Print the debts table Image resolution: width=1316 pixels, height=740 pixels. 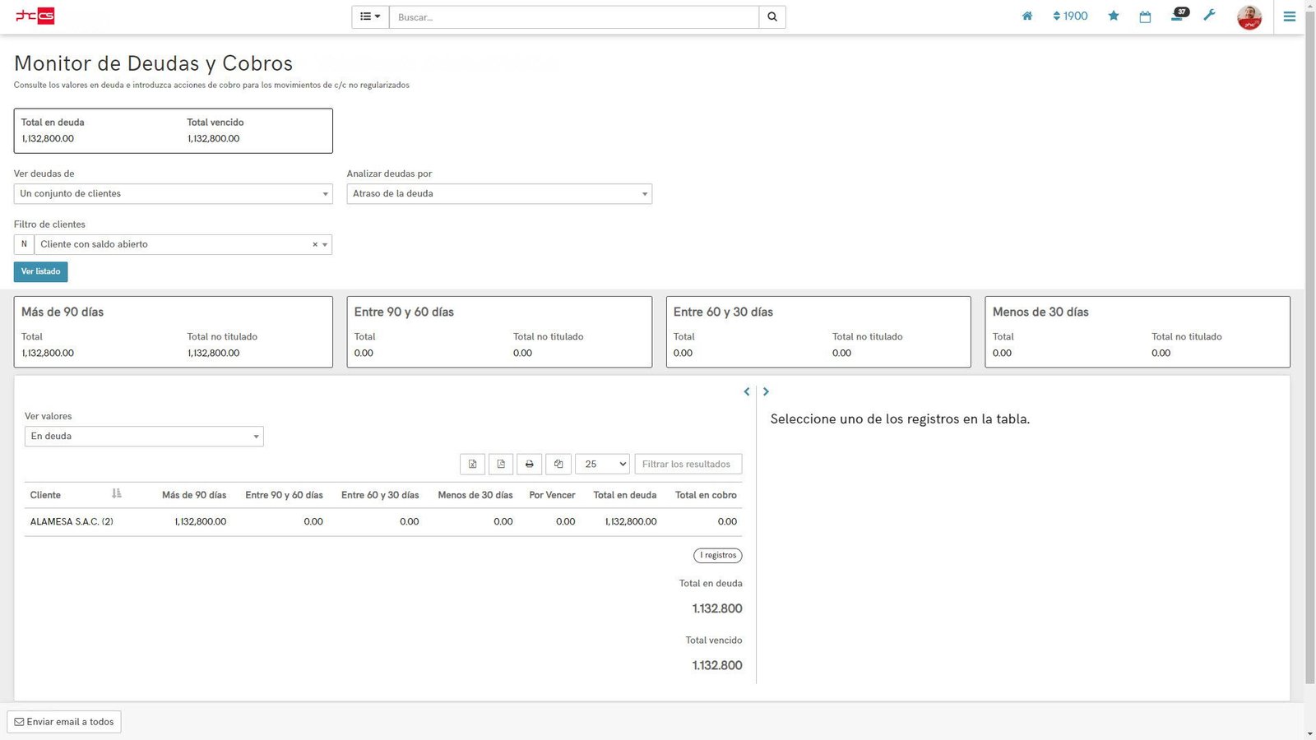pyautogui.click(x=530, y=465)
